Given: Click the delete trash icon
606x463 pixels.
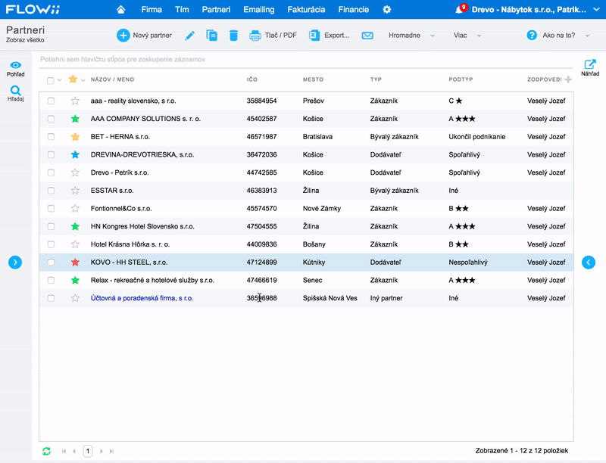Looking at the screenshot, I should coord(233,36).
